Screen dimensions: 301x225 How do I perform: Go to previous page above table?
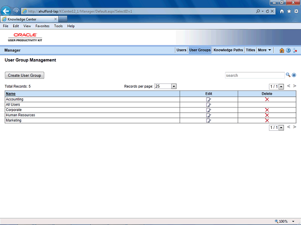(288, 86)
